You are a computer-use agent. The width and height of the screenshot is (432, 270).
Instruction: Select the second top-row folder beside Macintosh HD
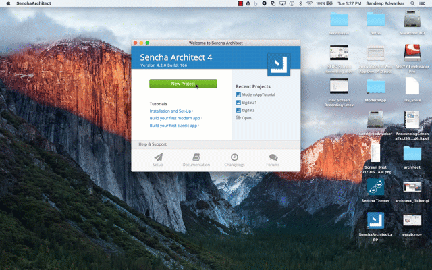tap(375, 20)
